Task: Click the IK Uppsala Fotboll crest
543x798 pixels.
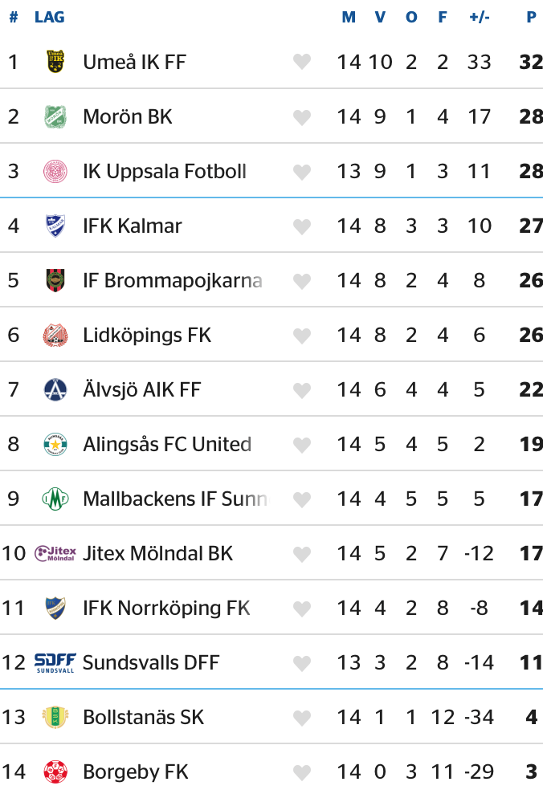Action: (55, 171)
